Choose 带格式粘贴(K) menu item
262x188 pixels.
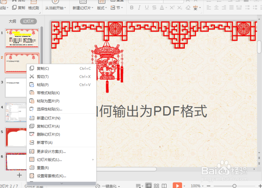tap(61, 93)
